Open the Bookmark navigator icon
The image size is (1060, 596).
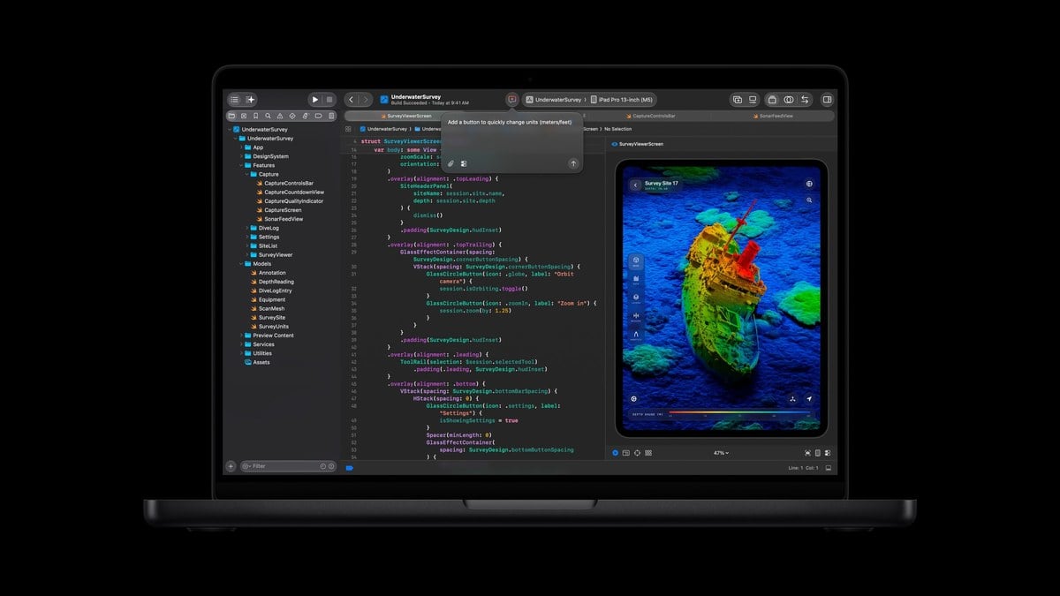tap(255, 116)
